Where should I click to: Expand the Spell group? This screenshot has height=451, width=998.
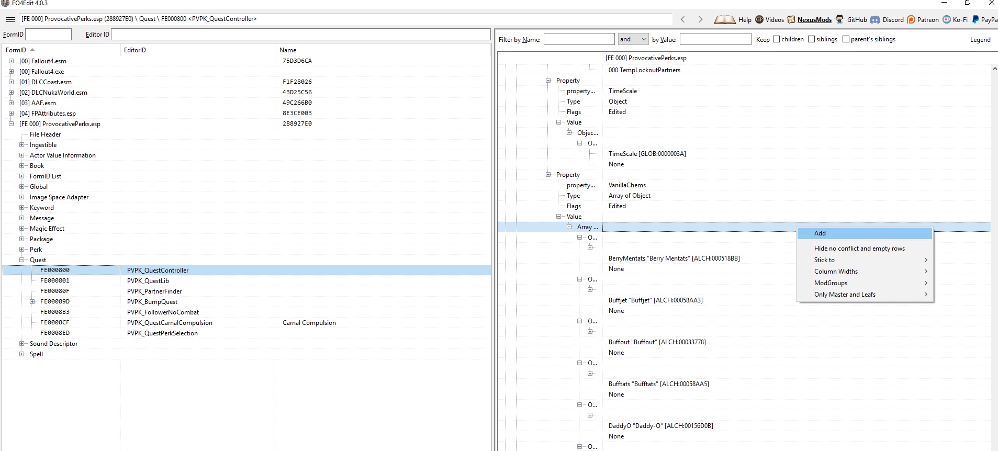[x=21, y=354]
